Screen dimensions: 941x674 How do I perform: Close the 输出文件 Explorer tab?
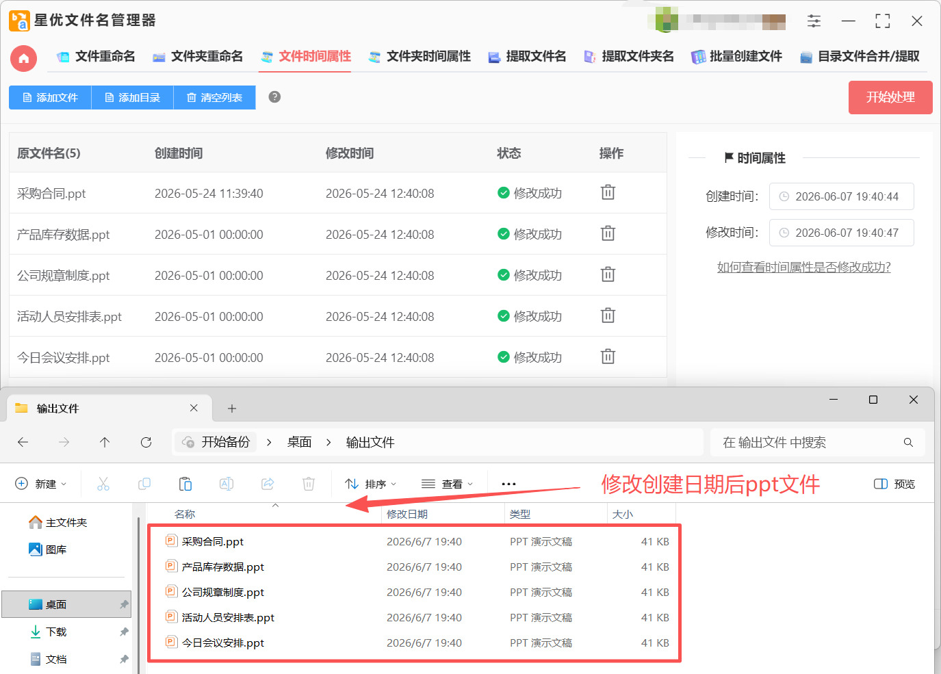pyautogui.click(x=194, y=408)
